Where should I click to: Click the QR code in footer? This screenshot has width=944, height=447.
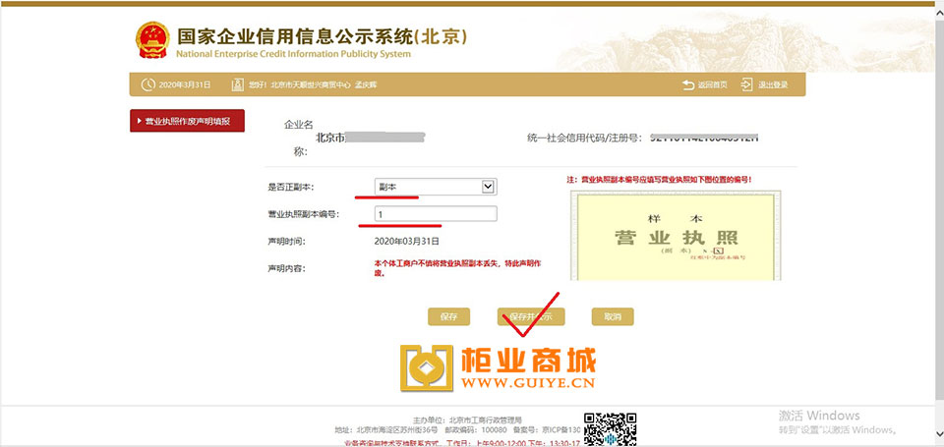tap(610, 428)
